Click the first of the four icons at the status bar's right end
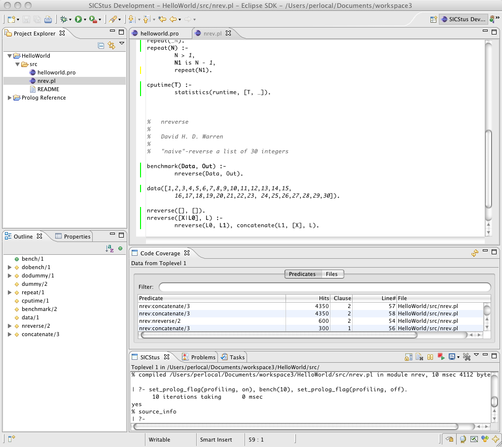 pyautogui.click(x=463, y=439)
